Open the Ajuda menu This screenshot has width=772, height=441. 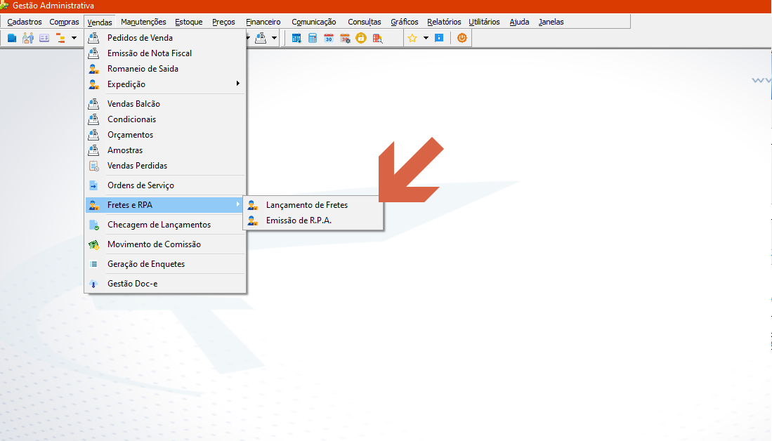(519, 22)
